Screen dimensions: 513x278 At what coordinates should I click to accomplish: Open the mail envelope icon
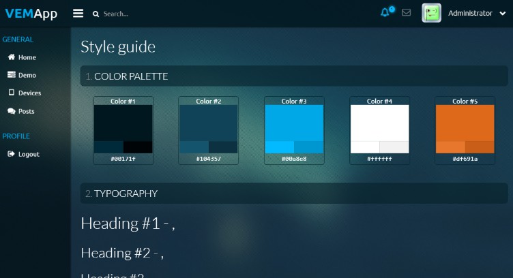[407, 13]
